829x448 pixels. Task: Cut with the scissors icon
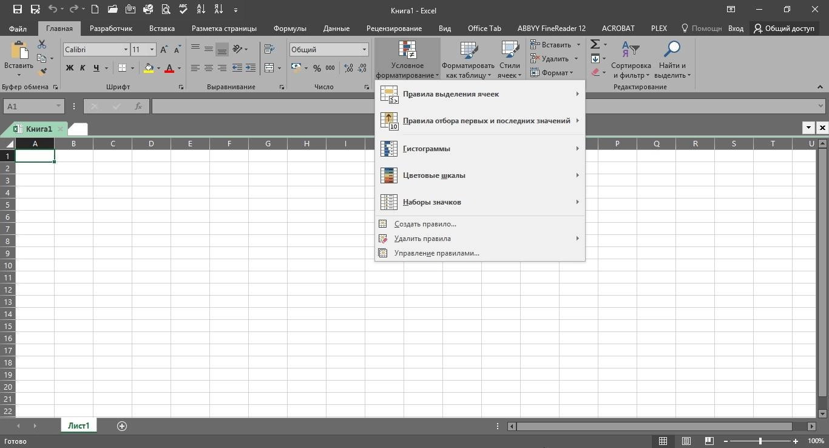pos(42,44)
